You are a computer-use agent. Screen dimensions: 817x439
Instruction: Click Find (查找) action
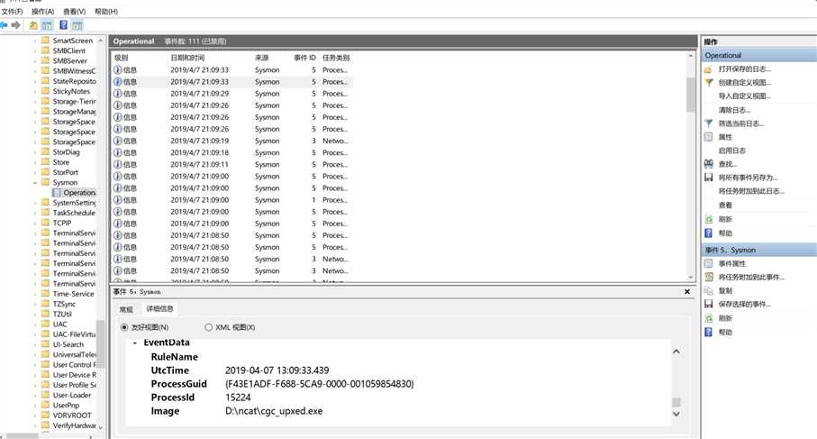(728, 164)
